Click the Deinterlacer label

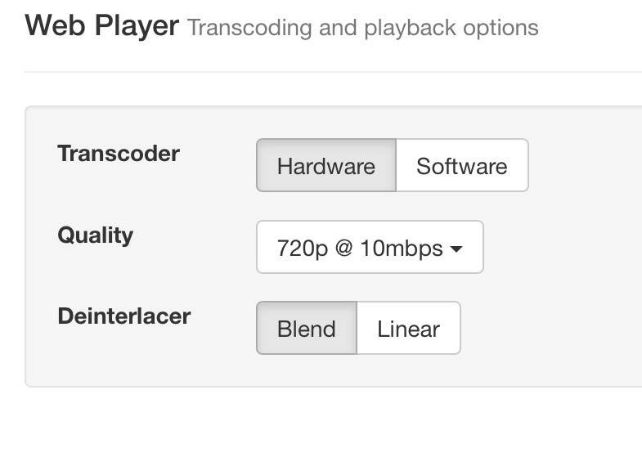(123, 316)
